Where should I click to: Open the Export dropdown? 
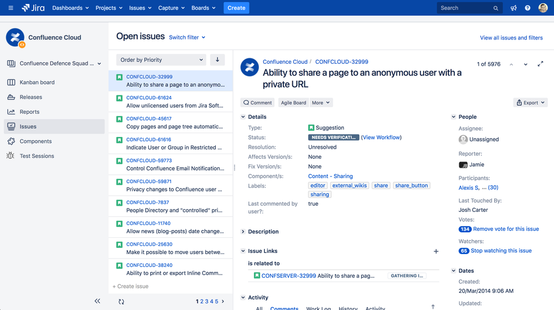[530, 103]
